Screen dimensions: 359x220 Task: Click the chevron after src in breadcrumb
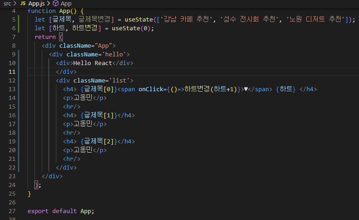[15, 3]
